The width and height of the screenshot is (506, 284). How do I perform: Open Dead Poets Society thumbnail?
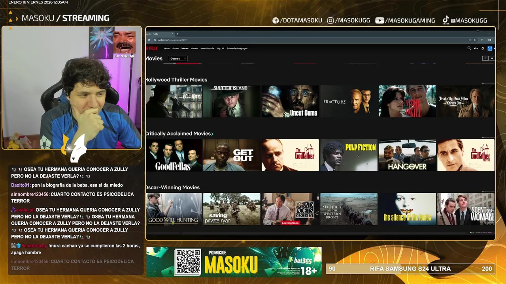point(290,209)
